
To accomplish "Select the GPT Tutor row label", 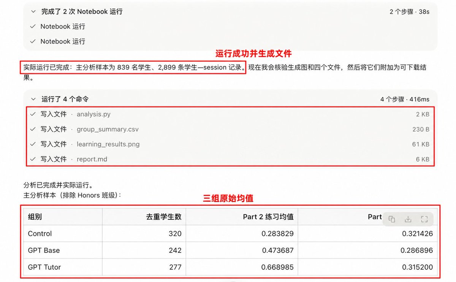I will pos(44,267).
